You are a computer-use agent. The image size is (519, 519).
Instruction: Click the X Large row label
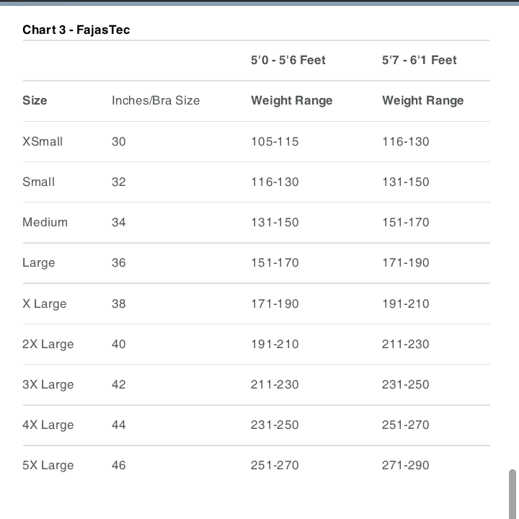point(44,303)
